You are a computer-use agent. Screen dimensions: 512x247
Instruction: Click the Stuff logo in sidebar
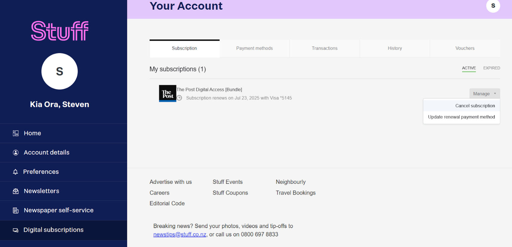pos(60,31)
